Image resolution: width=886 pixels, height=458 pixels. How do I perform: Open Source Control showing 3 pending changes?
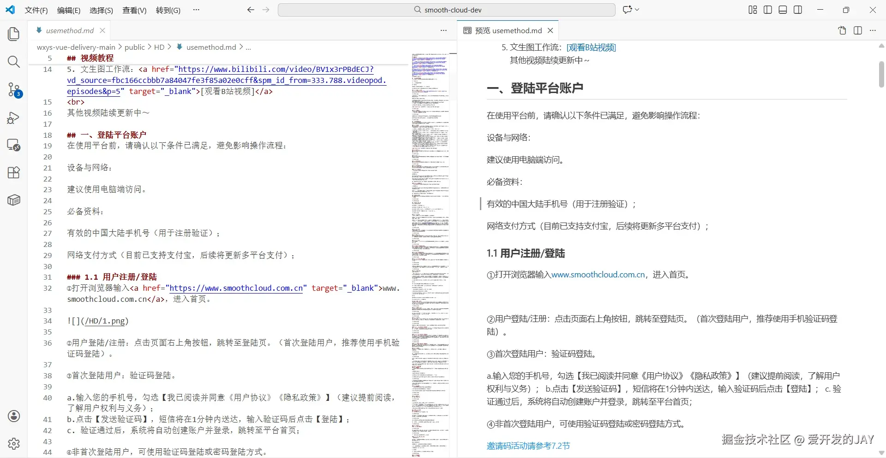click(13, 90)
